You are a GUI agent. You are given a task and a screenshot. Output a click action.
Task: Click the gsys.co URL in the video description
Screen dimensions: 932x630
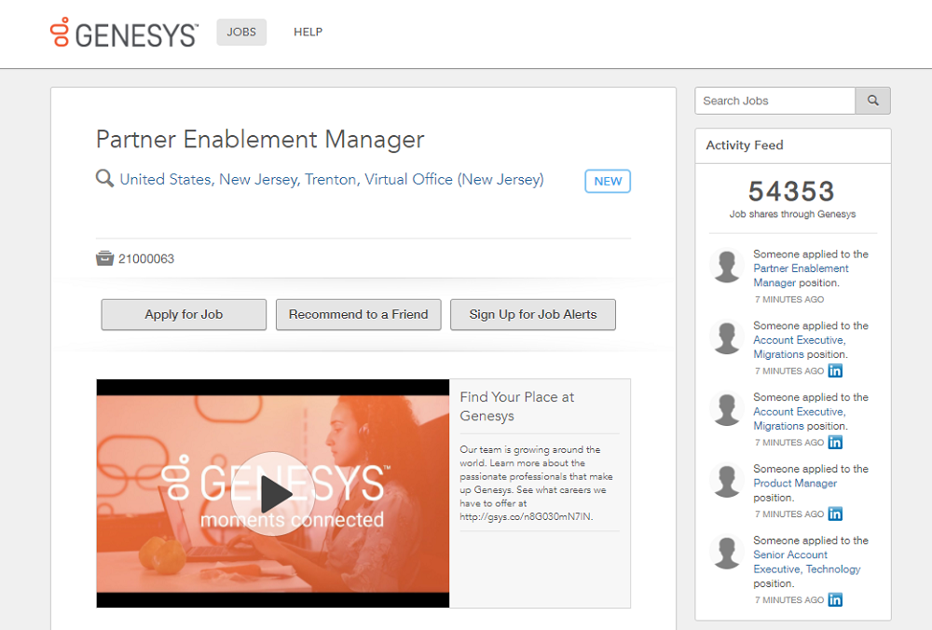tap(526, 517)
